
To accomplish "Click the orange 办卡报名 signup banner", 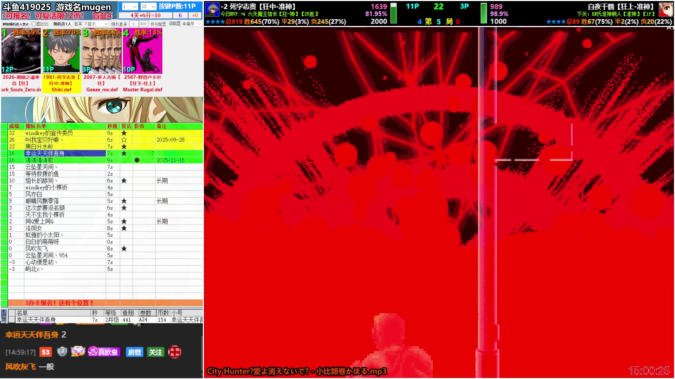I will coord(105,303).
